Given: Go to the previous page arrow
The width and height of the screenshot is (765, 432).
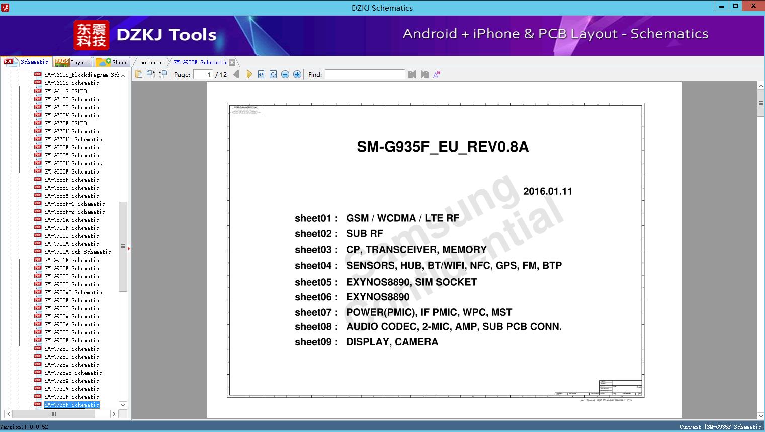Looking at the screenshot, I should [x=236, y=74].
